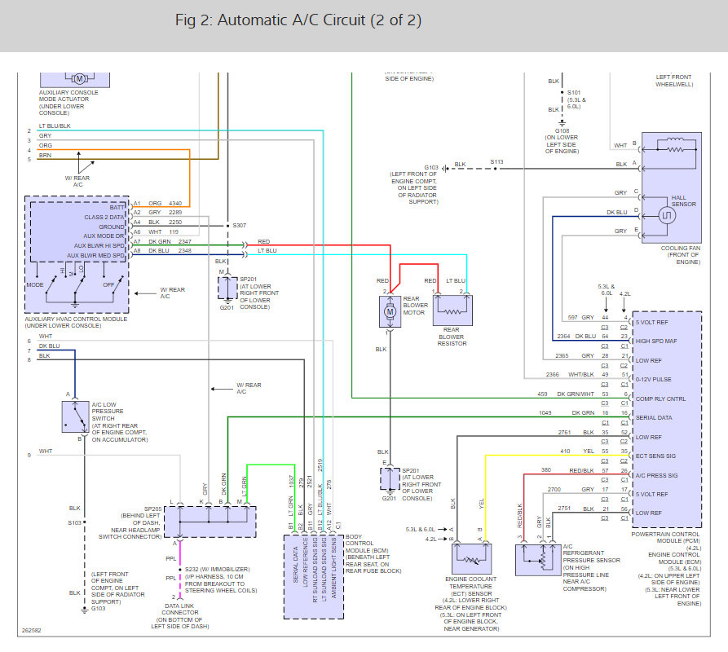The width and height of the screenshot is (728, 652).
Task: Click the Hall sensor square-wave circle symbol
Action: 667,215
